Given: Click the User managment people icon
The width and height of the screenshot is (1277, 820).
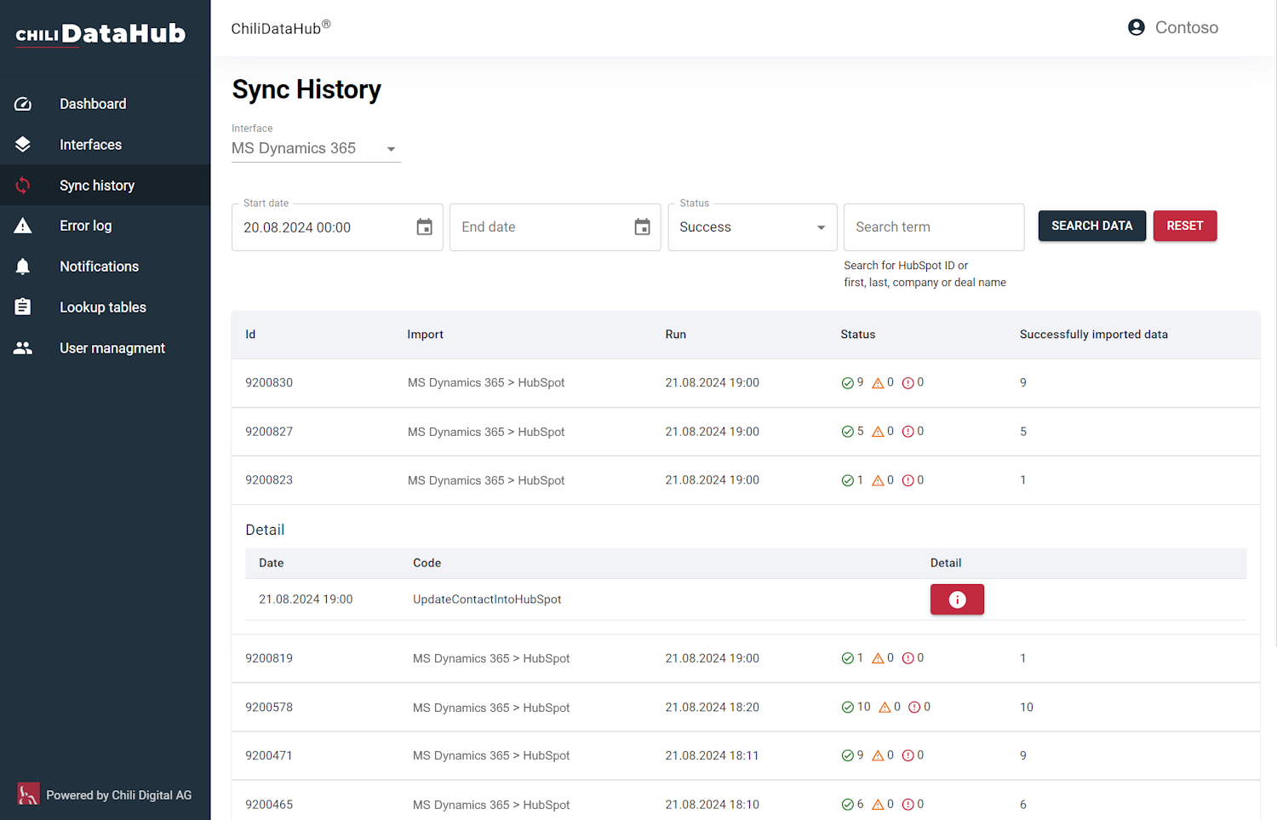Looking at the screenshot, I should tap(23, 348).
